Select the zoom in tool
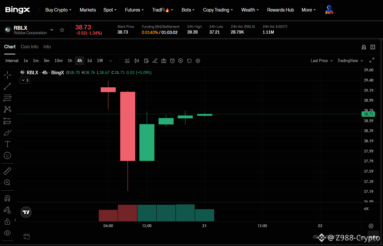The width and height of the screenshot is (383, 246). pyautogui.click(x=7, y=182)
